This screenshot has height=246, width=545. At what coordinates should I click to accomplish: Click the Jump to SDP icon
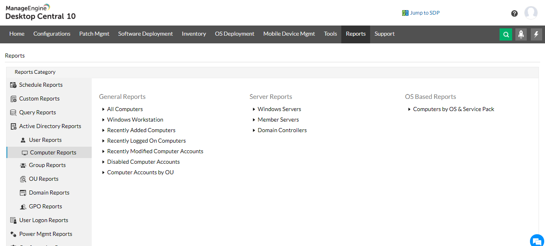pos(405,13)
